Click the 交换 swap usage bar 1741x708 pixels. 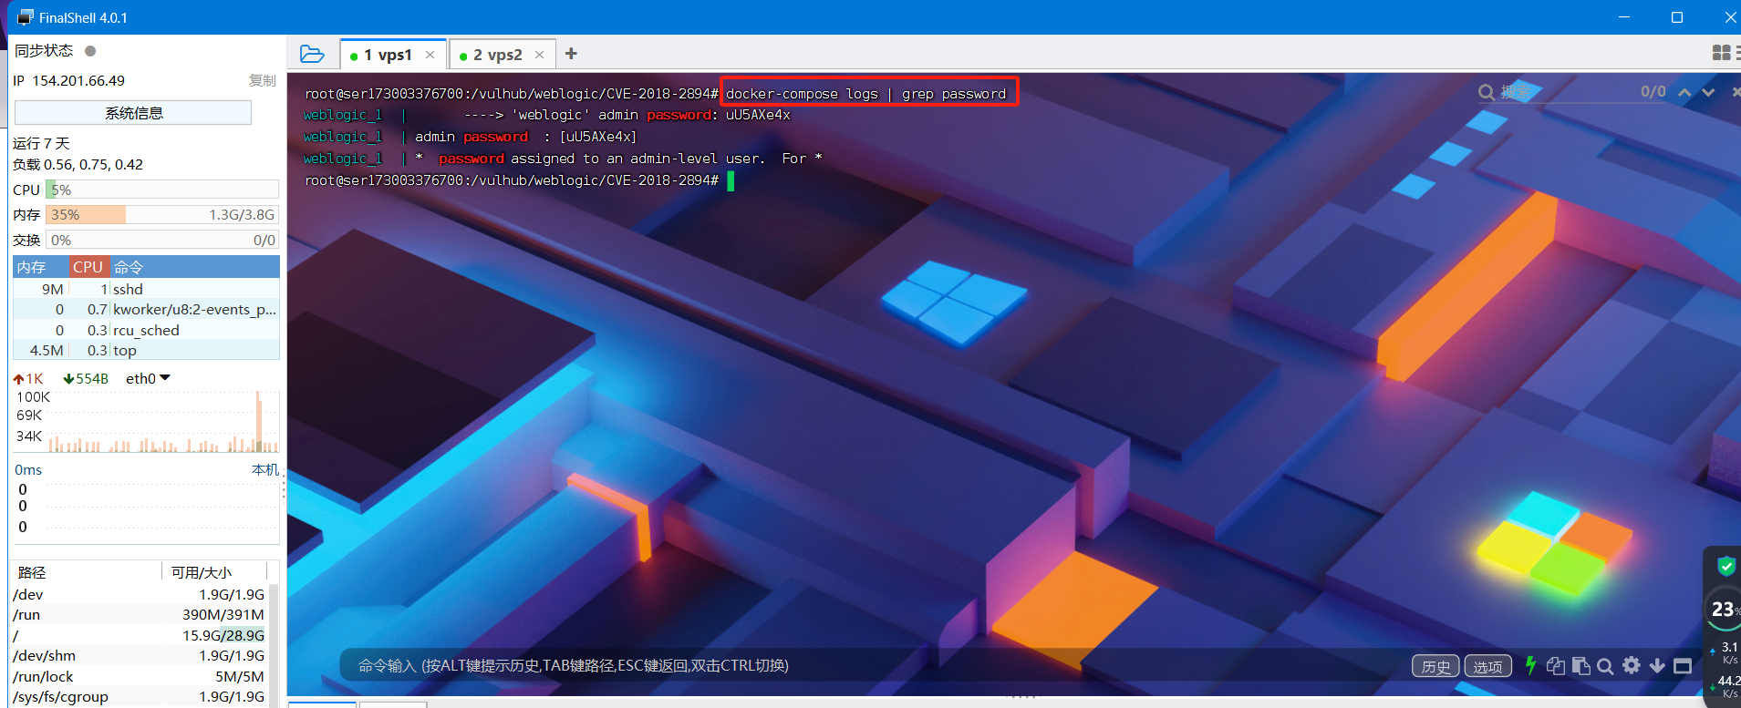click(162, 240)
